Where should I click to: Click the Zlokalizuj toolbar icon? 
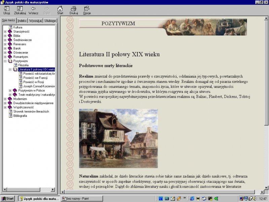pos(20,9)
